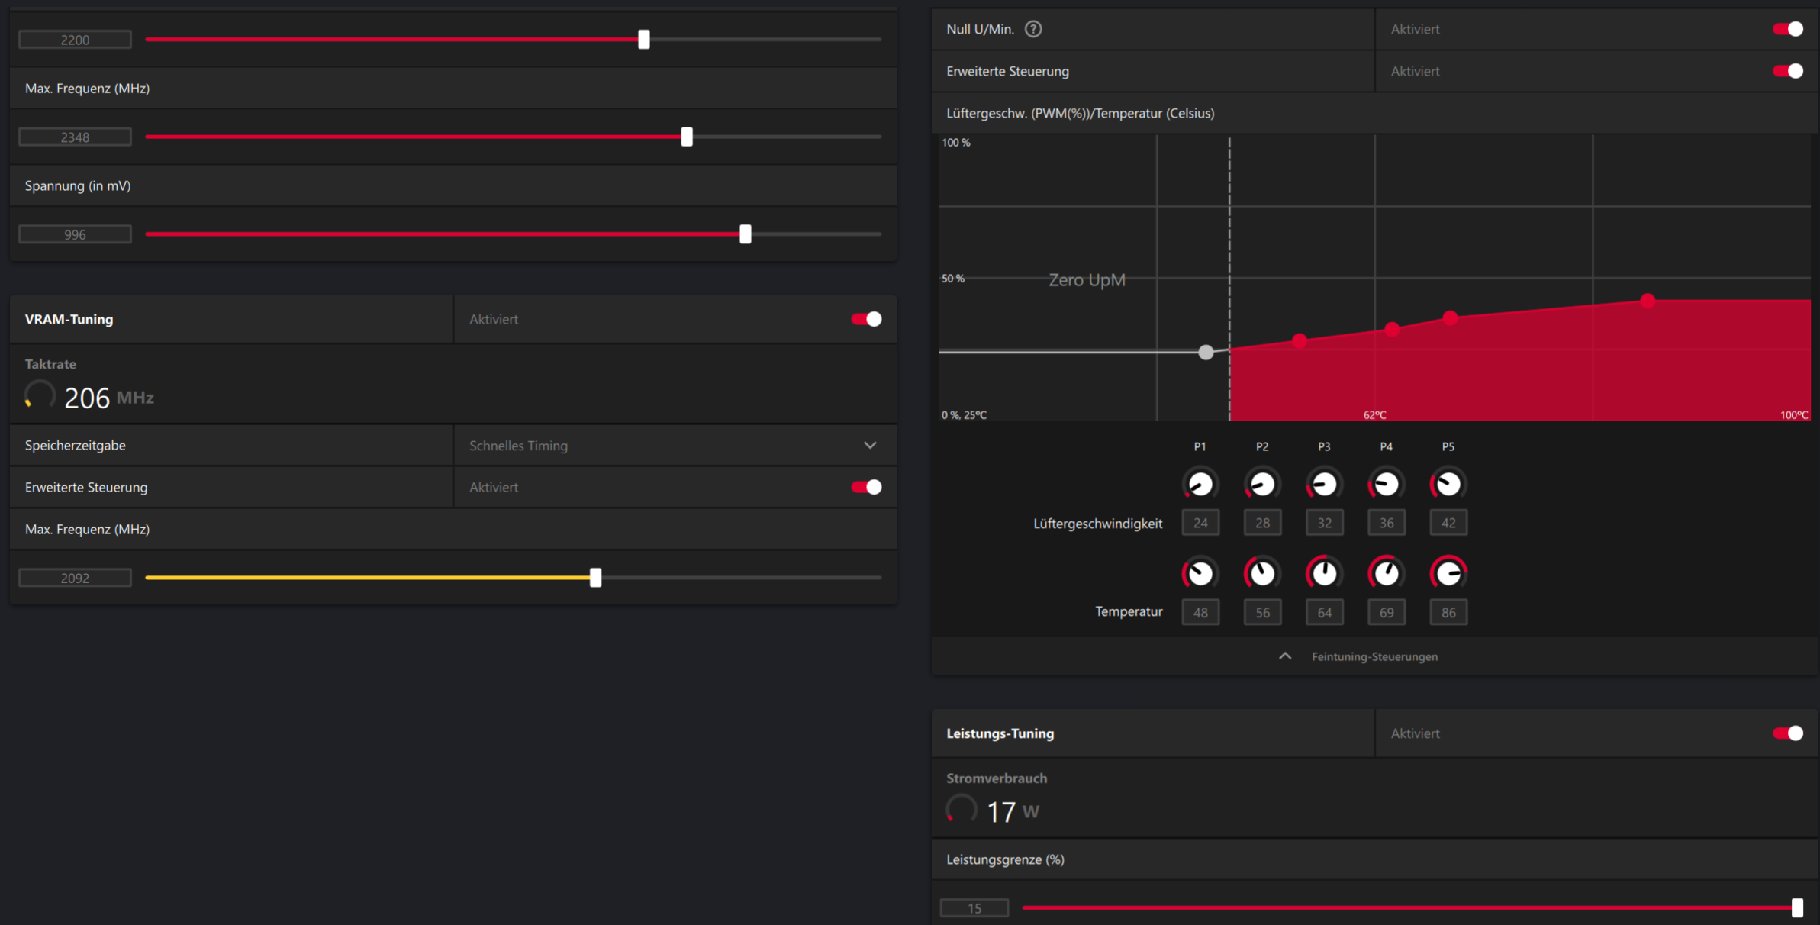Disable the Leistungs-Tuning switch
This screenshot has width=1820, height=925.
[1787, 733]
